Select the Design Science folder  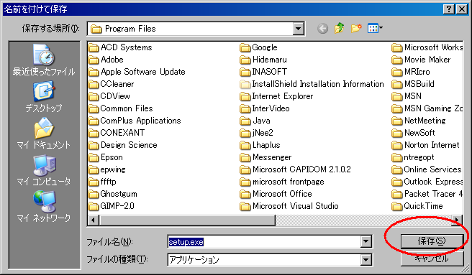(123, 145)
